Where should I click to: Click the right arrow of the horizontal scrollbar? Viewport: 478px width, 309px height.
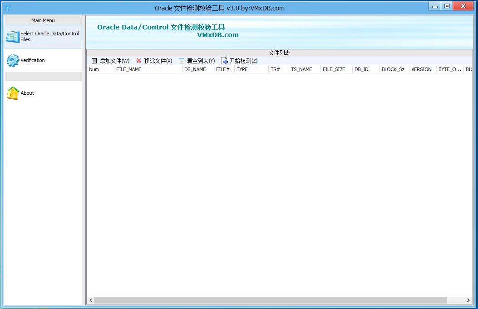[469, 300]
